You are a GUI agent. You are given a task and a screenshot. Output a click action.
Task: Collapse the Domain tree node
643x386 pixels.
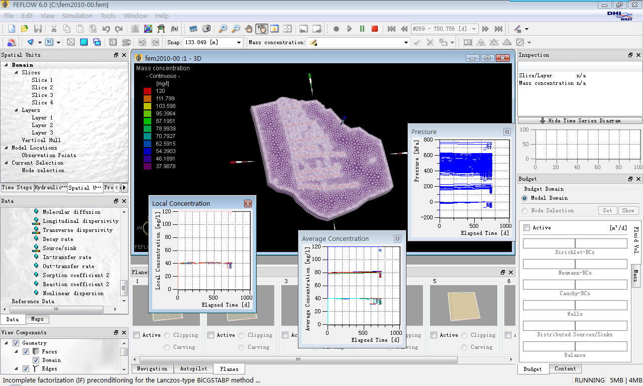(x=7, y=65)
